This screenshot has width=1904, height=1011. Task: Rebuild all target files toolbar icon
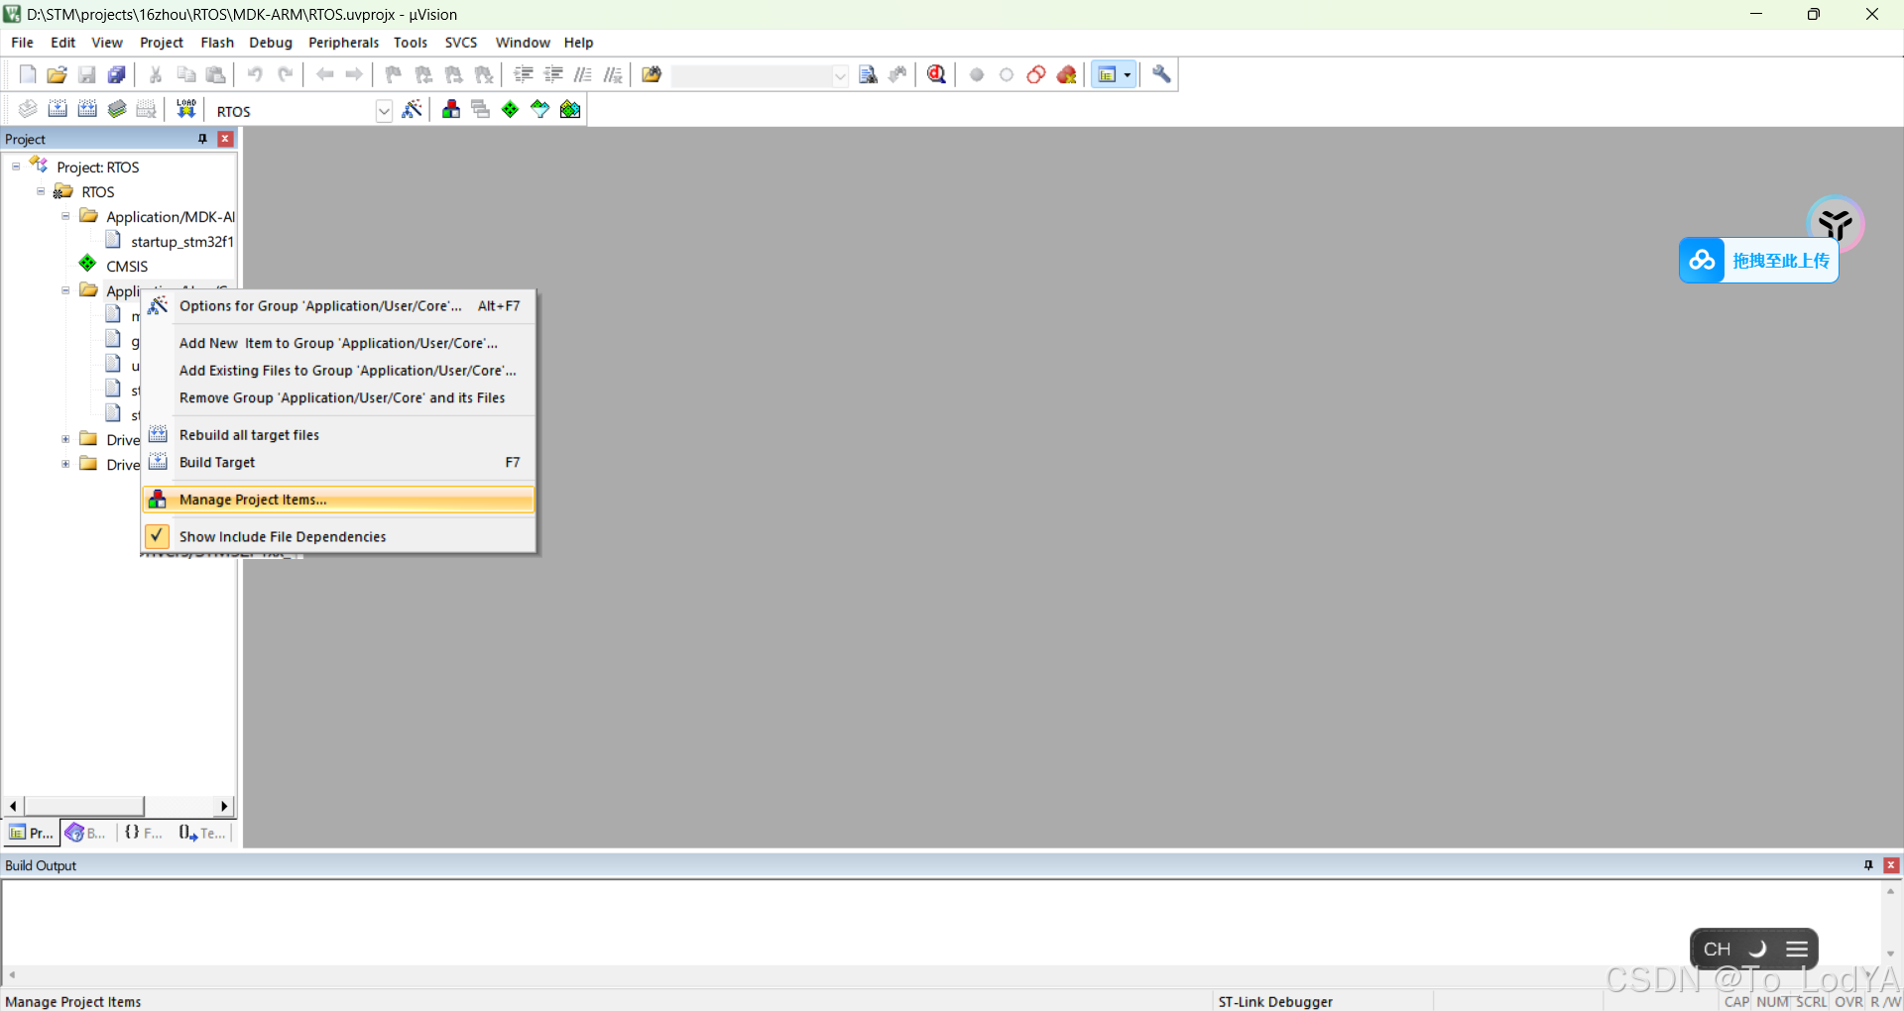[87, 109]
